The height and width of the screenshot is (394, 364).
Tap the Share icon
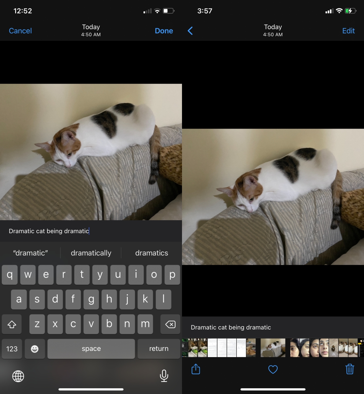[x=196, y=369]
